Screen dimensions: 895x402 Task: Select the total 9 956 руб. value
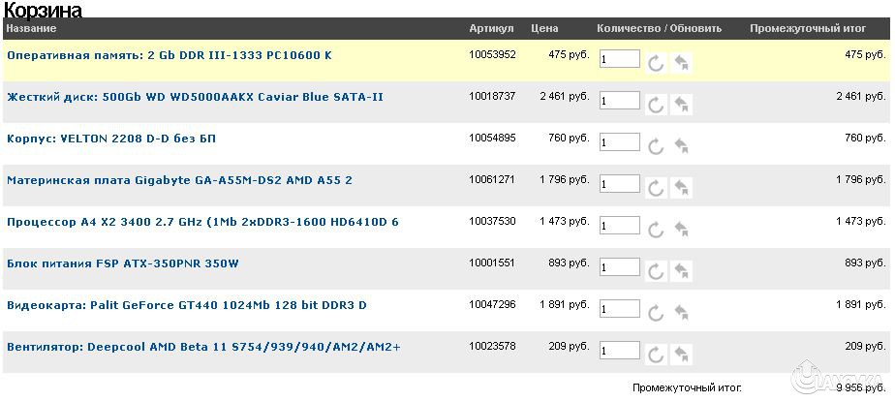(x=861, y=388)
